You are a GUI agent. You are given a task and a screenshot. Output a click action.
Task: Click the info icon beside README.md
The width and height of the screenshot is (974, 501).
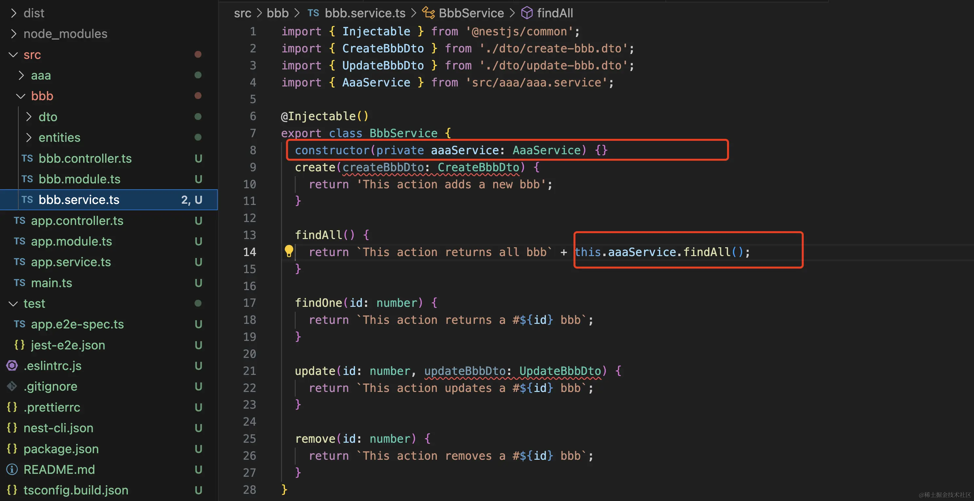12,469
